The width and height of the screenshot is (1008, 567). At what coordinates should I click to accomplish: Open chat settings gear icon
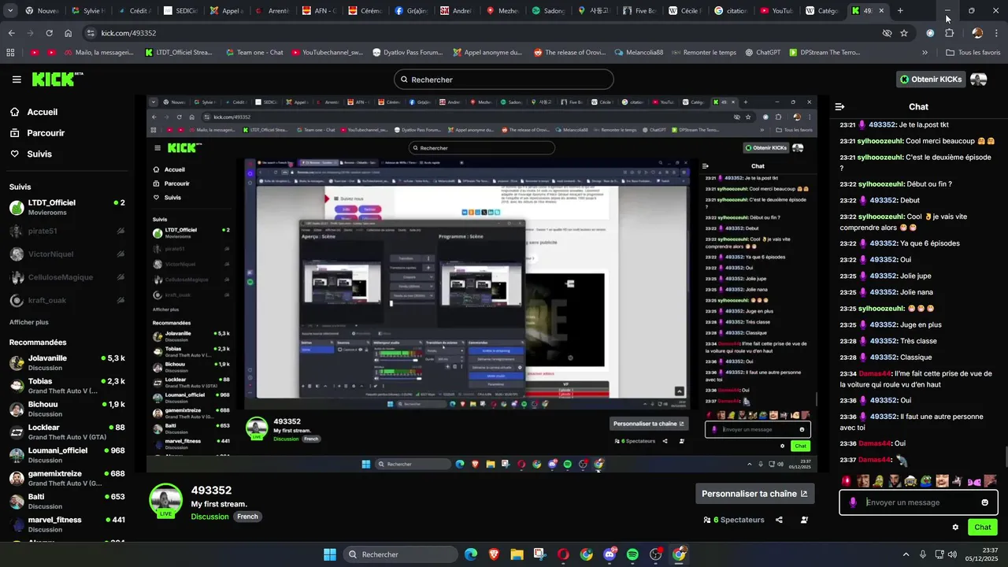[x=955, y=528]
